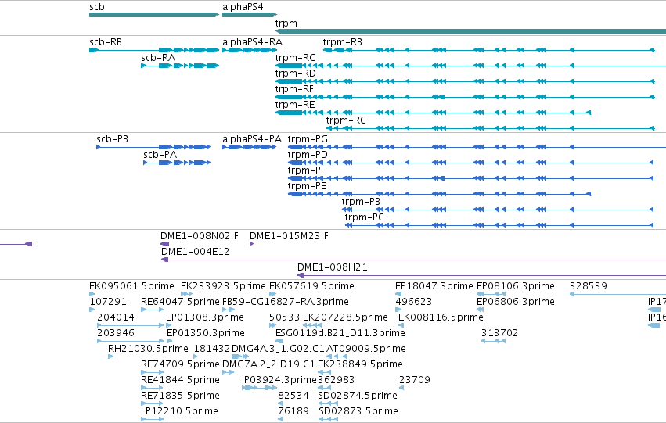Select the 496623 feature label
This screenshot has height=423, width=666.
click(x=413, y=302)
